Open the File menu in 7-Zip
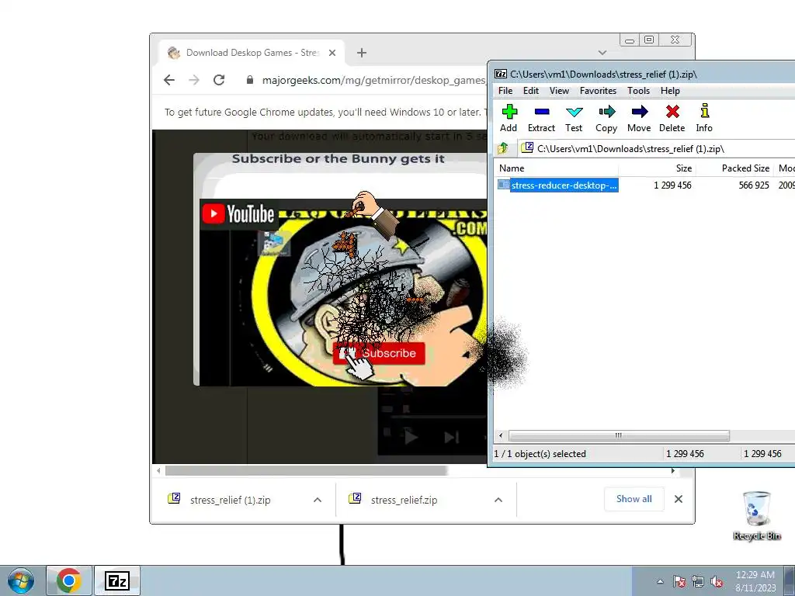The image size is (795, 596). (x=505, y=91)
